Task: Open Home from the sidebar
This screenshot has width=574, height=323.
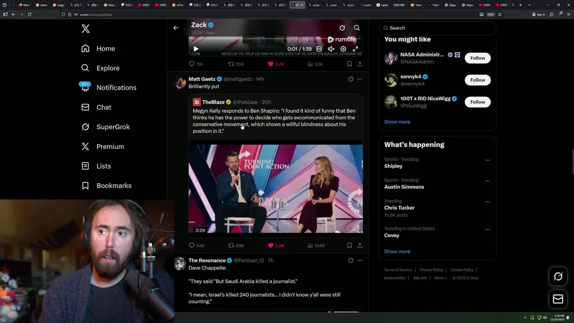Action: tap(98, 48)
